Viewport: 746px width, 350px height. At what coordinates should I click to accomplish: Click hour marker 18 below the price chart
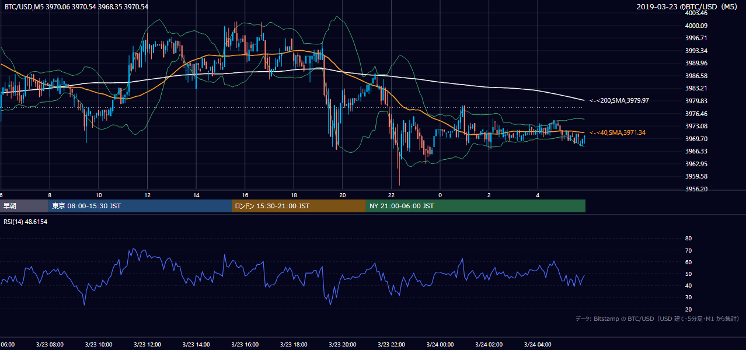point(294,195)
